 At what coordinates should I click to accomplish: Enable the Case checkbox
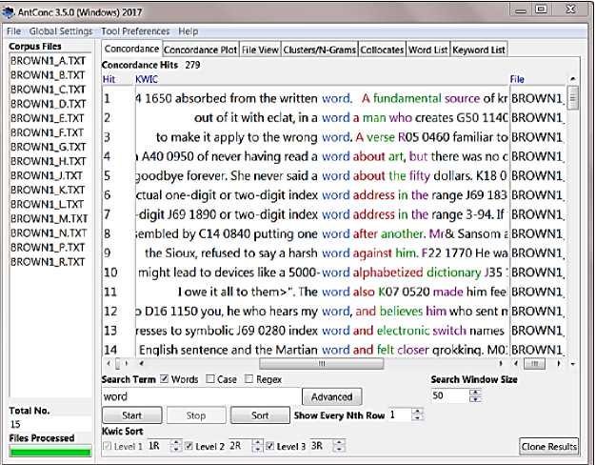209,379
